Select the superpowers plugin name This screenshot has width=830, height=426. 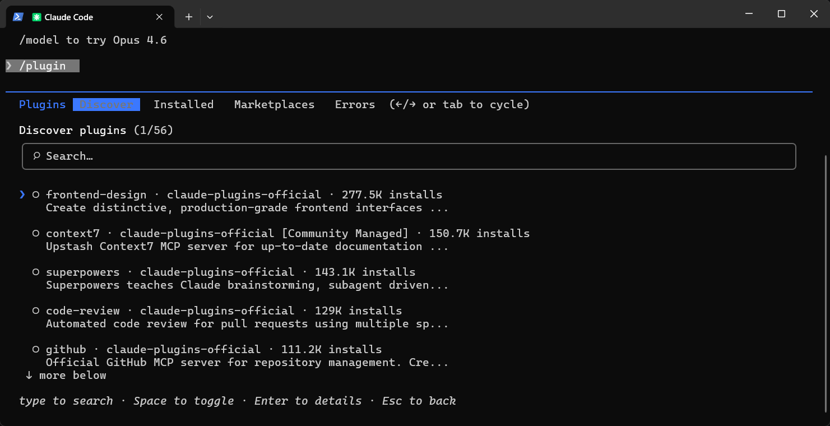coord(83,272)
